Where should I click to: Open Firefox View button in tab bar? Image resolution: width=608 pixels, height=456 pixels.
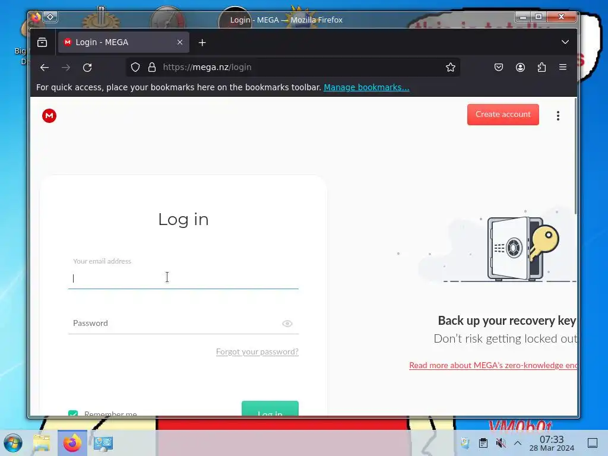[42, 42]
